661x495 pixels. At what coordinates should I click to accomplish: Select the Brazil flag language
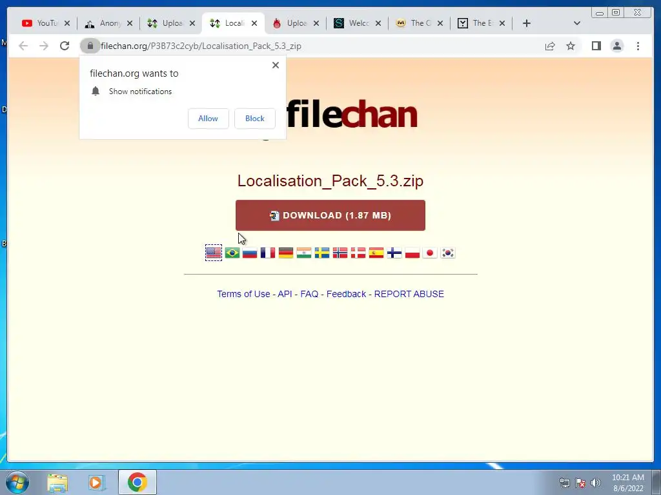[232, 253]
